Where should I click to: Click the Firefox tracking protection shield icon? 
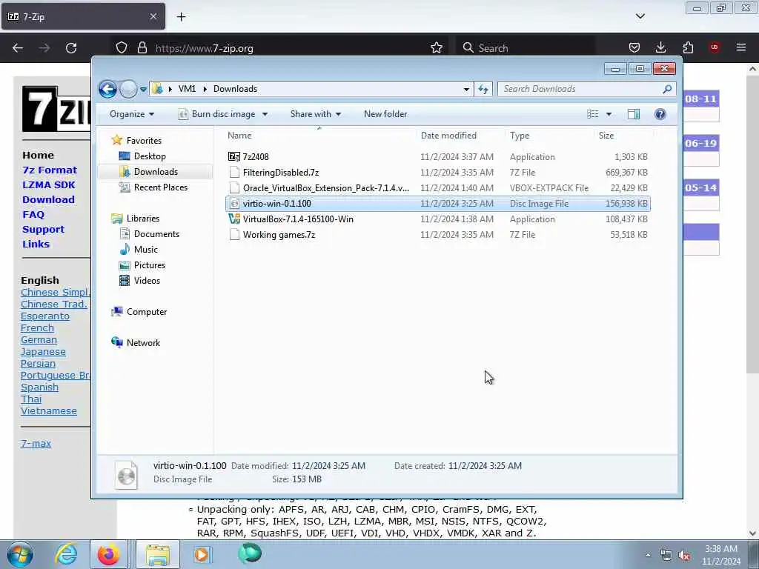coord(121,48)
